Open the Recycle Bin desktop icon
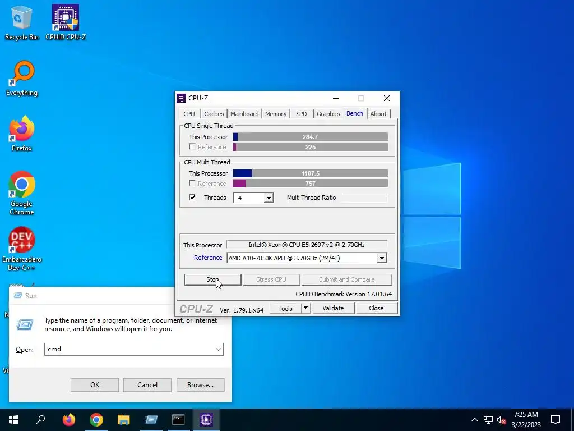This screenshot has width=574, height=431. pyautogui.click(x=22, y=22)
